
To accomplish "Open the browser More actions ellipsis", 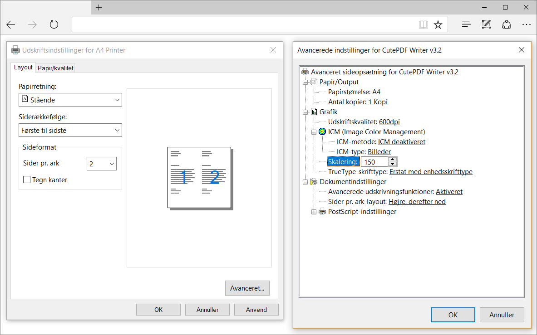I will 527,24.
